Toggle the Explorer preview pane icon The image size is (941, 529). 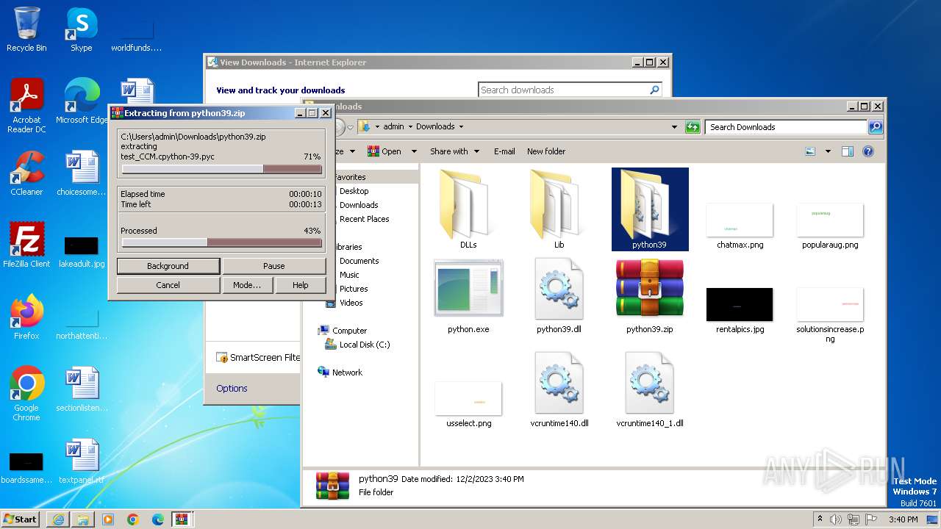point(847,151)
